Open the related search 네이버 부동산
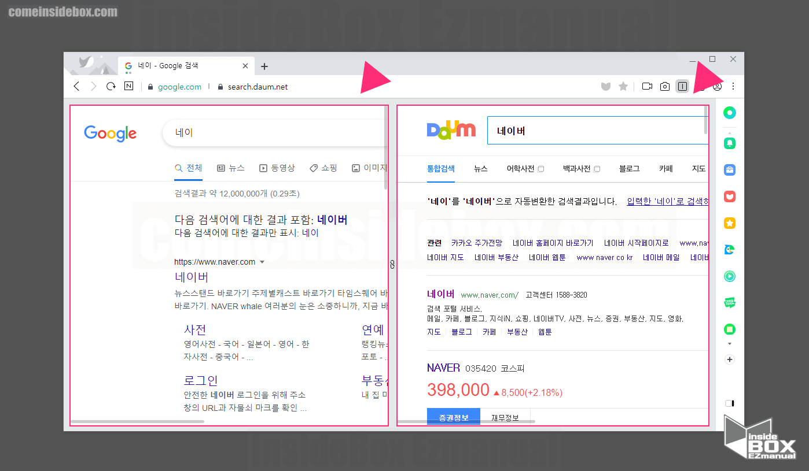This screenshot has height=471, width=809. click(497, 258)
